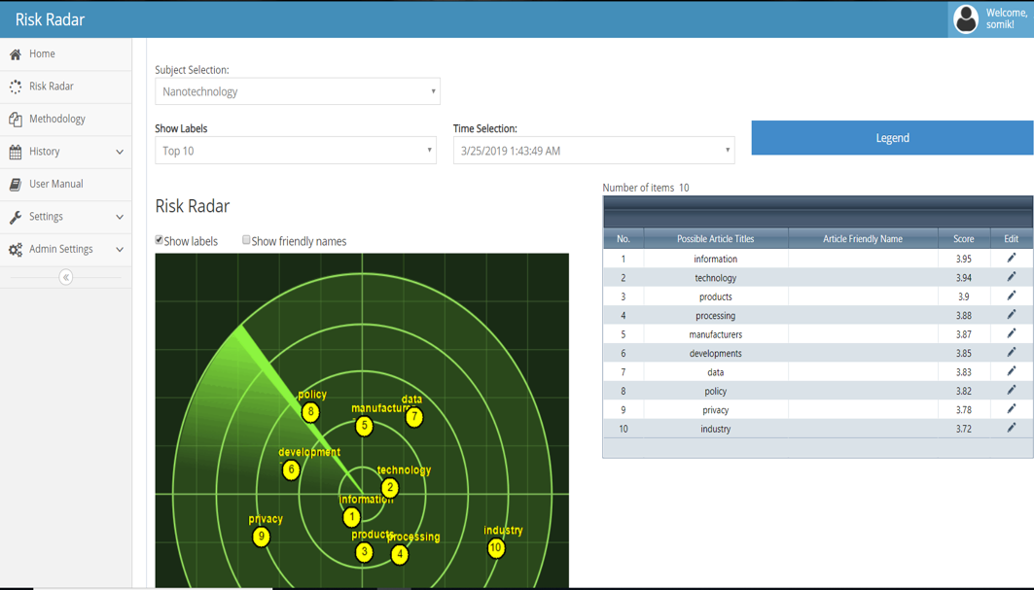
Task: Click the Number of items 10 text
Action: click(646, 188)
